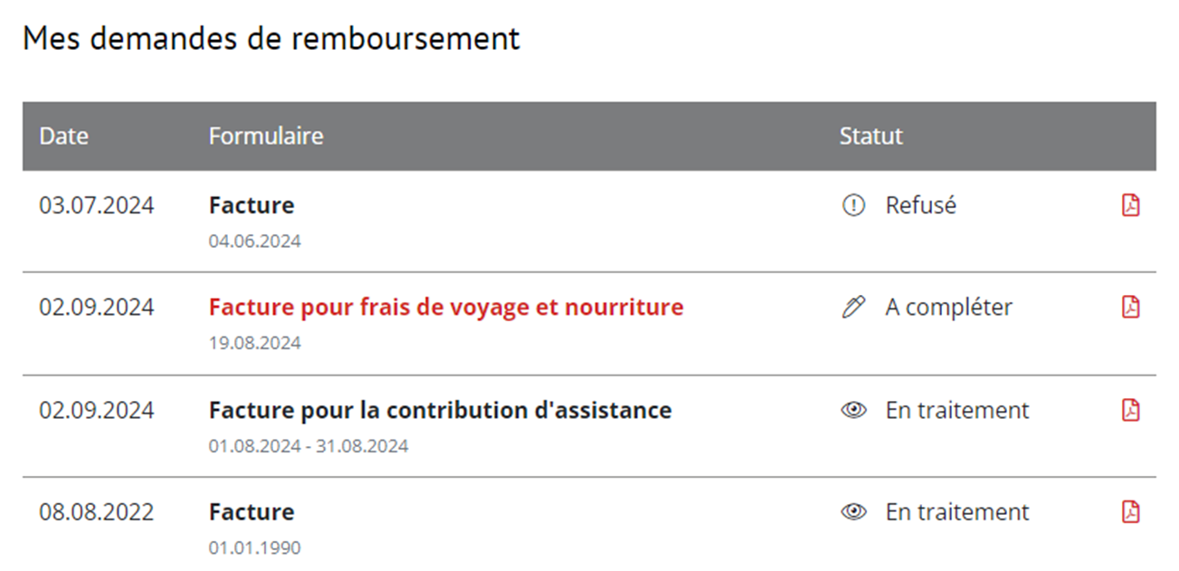
Task: Click the Statut column header
Action: pos(870,137)
